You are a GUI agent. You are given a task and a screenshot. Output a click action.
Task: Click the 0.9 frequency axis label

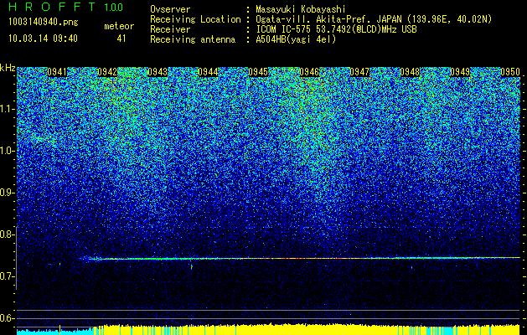coord(8,193)
